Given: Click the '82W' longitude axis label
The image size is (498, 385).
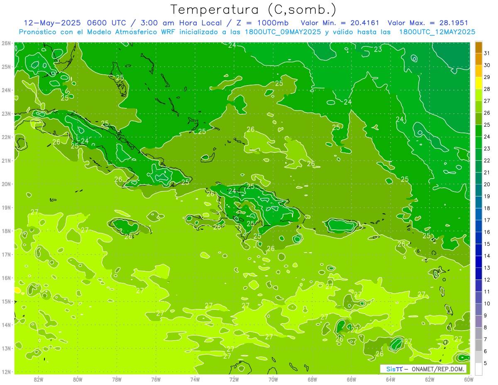Looking at the screenshot, I should [x=38, y=379].
